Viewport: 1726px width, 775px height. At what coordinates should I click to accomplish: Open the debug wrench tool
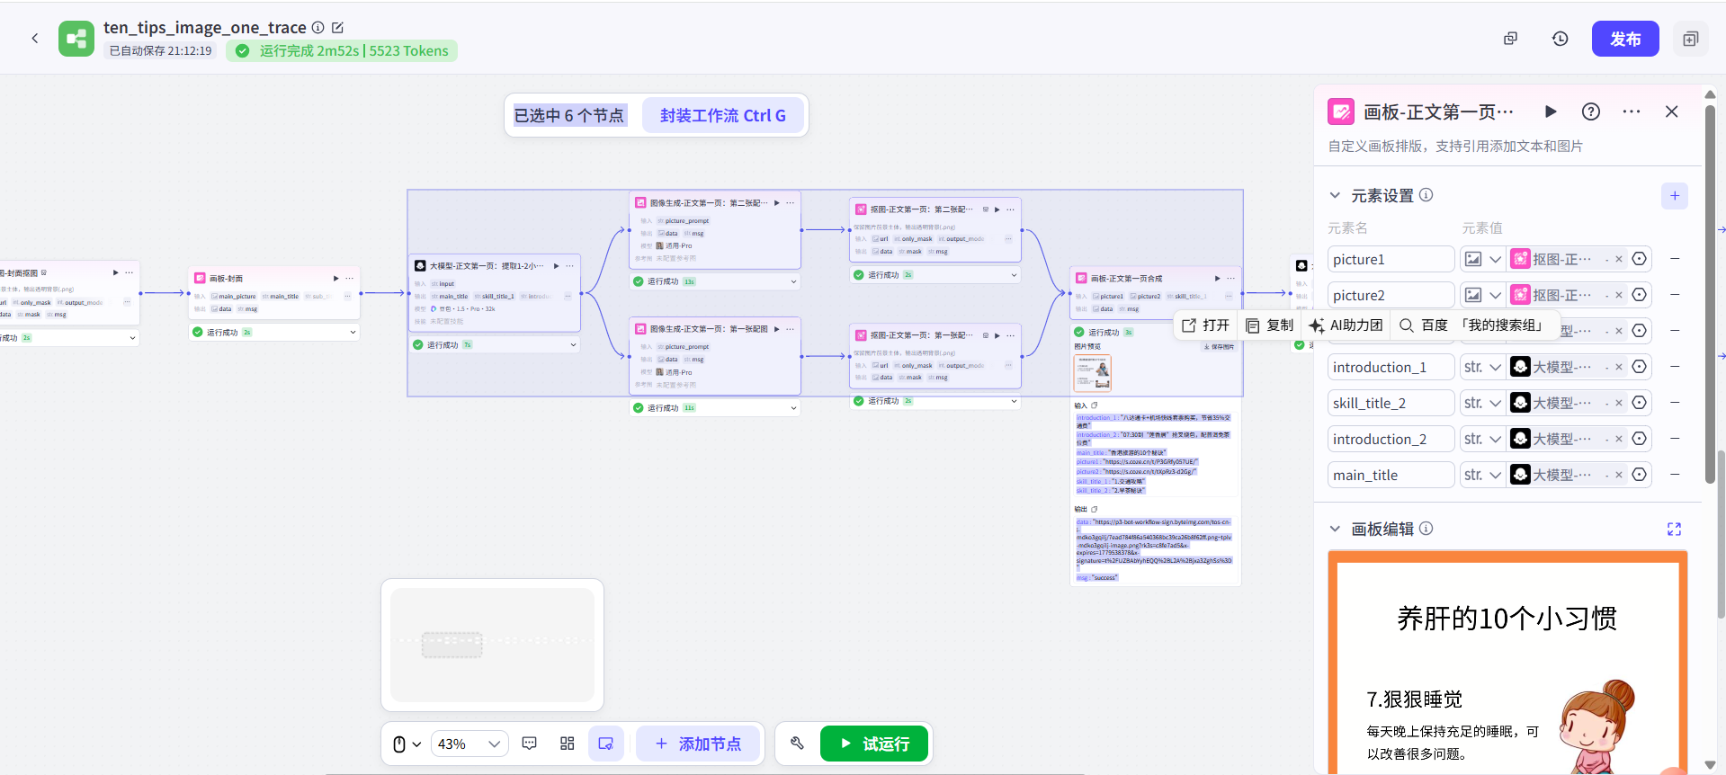click(x=797, y=744)
